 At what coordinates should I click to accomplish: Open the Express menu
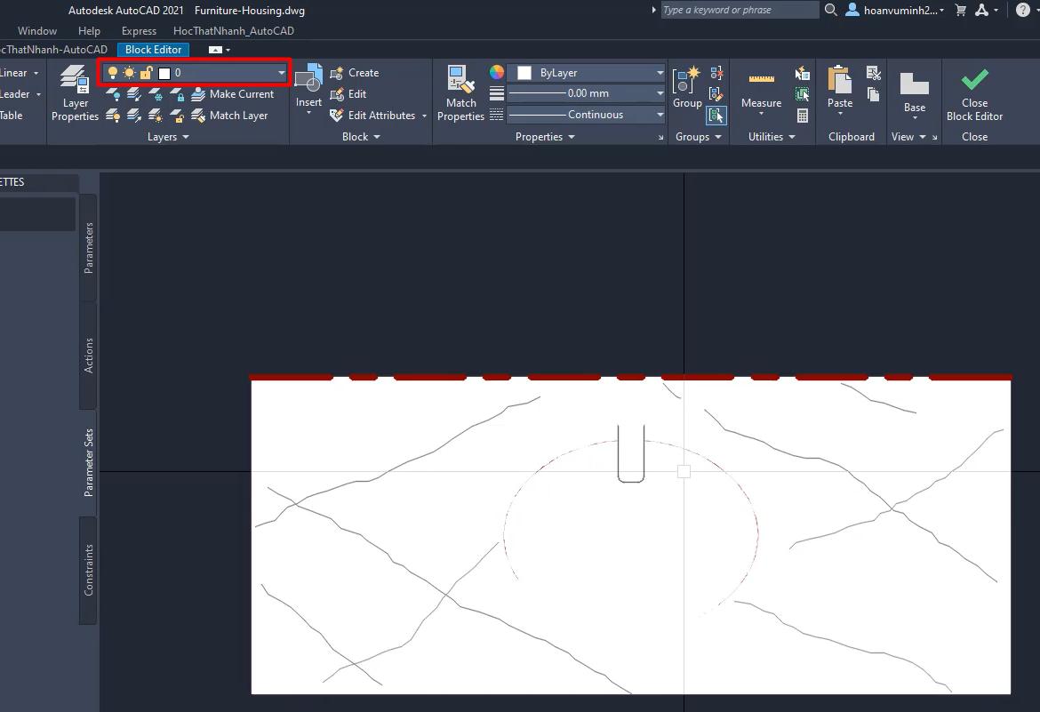pyautogui.click(x=139, y=30)
